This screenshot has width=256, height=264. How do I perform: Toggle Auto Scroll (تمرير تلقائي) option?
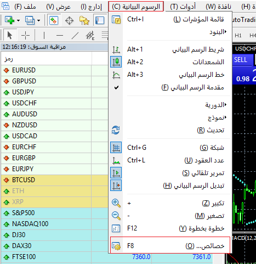pos(170,173)
